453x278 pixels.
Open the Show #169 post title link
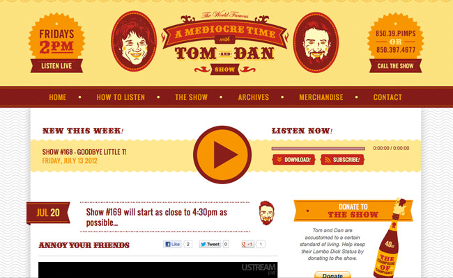point(157,218)
